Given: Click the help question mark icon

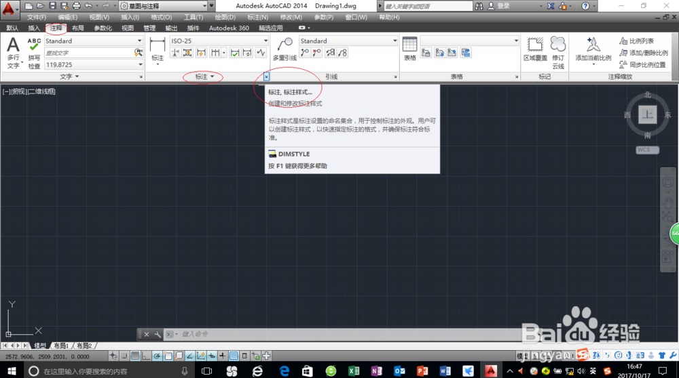Looking at the screenshot, I should pyautogui.click(x=585, y=6).
